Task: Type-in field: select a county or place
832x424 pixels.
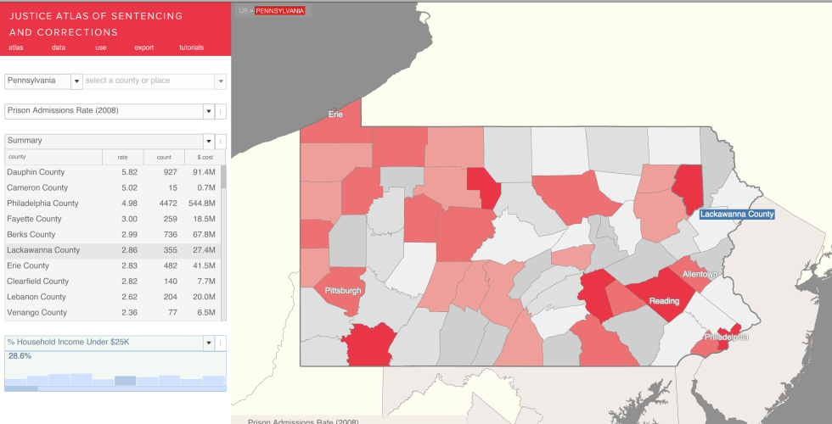Action: (x=149, y=81)
